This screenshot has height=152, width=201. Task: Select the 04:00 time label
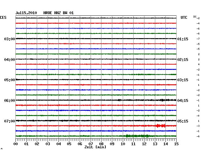pos(10,60)
